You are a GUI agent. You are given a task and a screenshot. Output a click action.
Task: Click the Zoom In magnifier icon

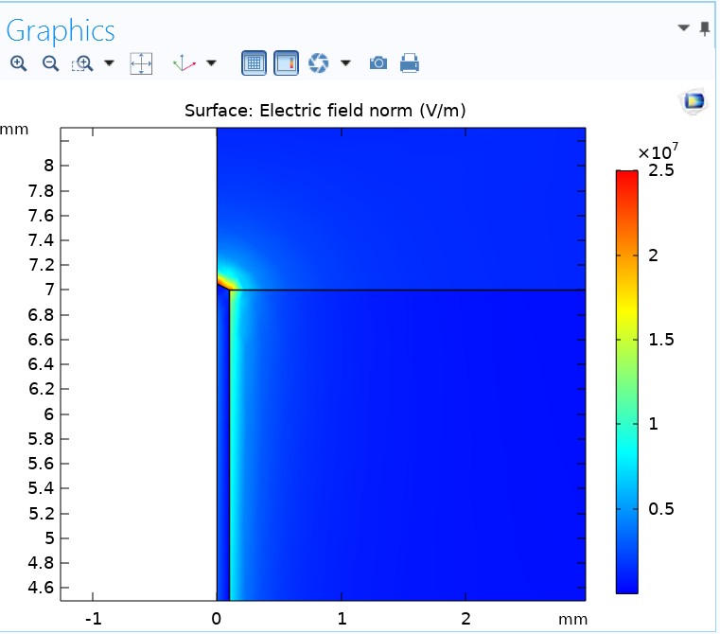click(x=19, y=63)
